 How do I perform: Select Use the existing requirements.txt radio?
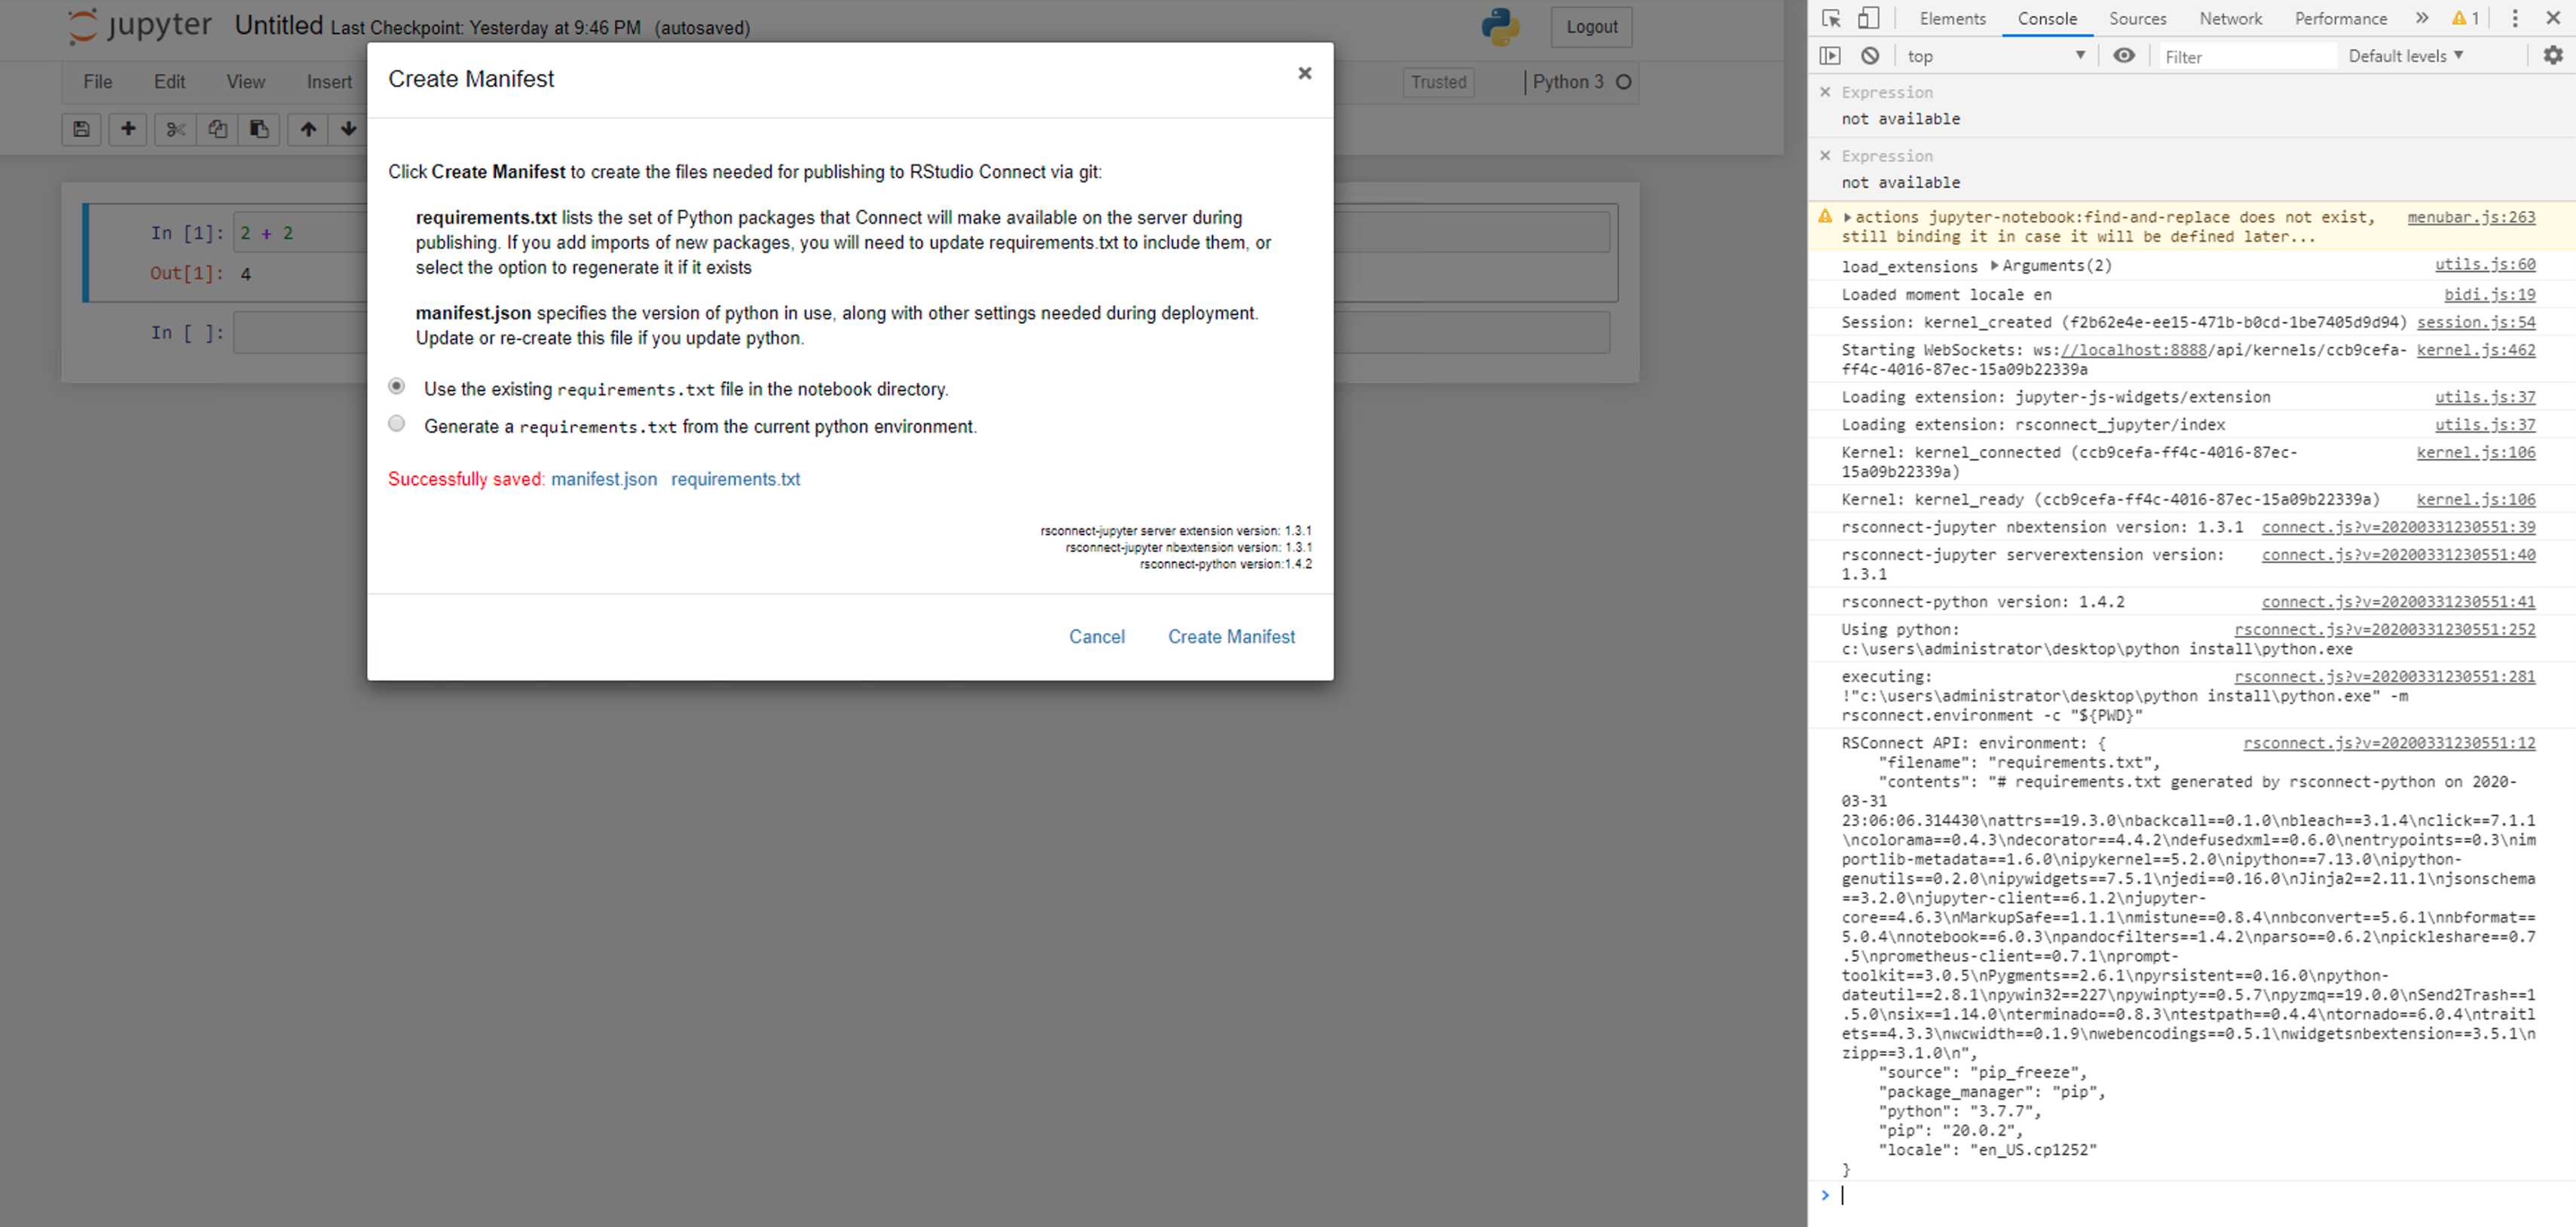tap(397, 386)
